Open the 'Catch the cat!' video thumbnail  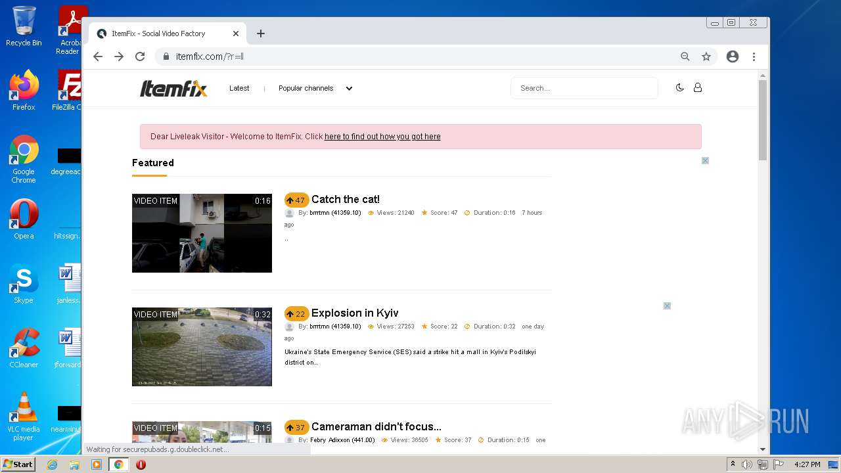tap(202, 233)
